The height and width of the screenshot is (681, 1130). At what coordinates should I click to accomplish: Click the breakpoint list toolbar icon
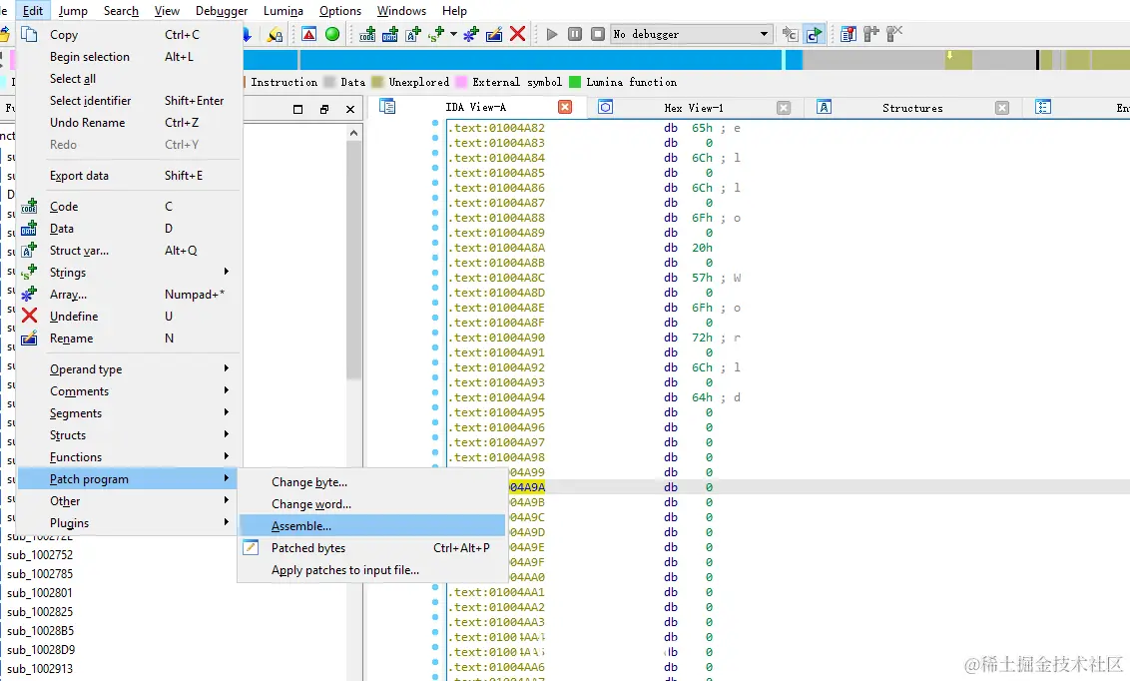pos(848,34)
